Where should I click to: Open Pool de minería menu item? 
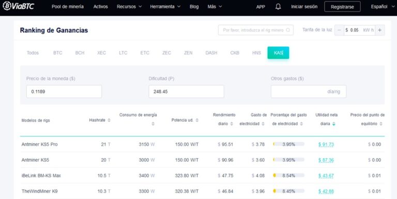pyautogui.click(x=68, y=7)
